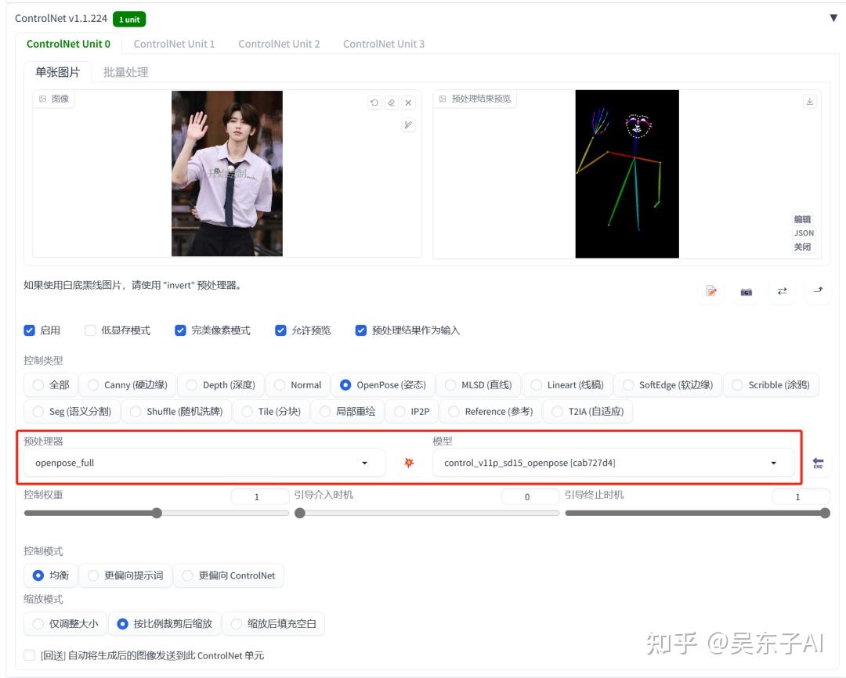Download the preprocessor preview result
The image size is (846, 678).
click(x=809, y=101)
